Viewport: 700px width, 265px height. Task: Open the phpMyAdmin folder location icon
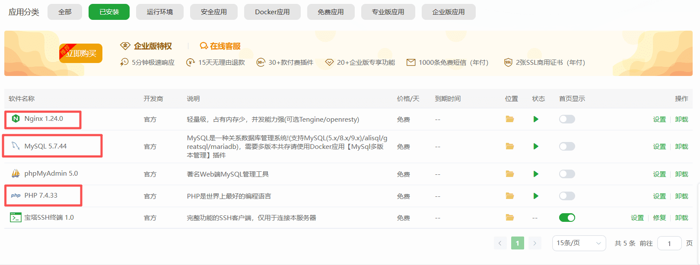click(510, 174)
